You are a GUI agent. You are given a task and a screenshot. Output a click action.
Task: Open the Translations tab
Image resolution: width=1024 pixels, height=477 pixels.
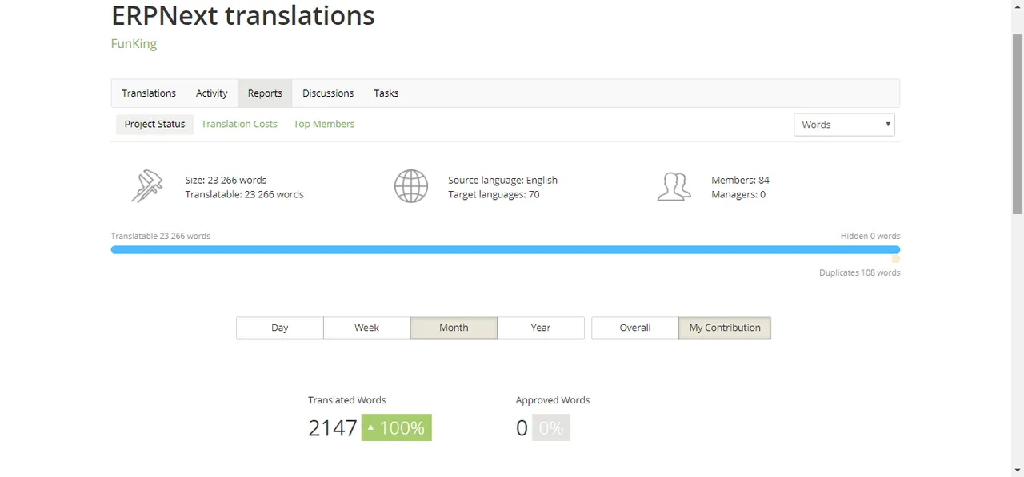[149, 93]
